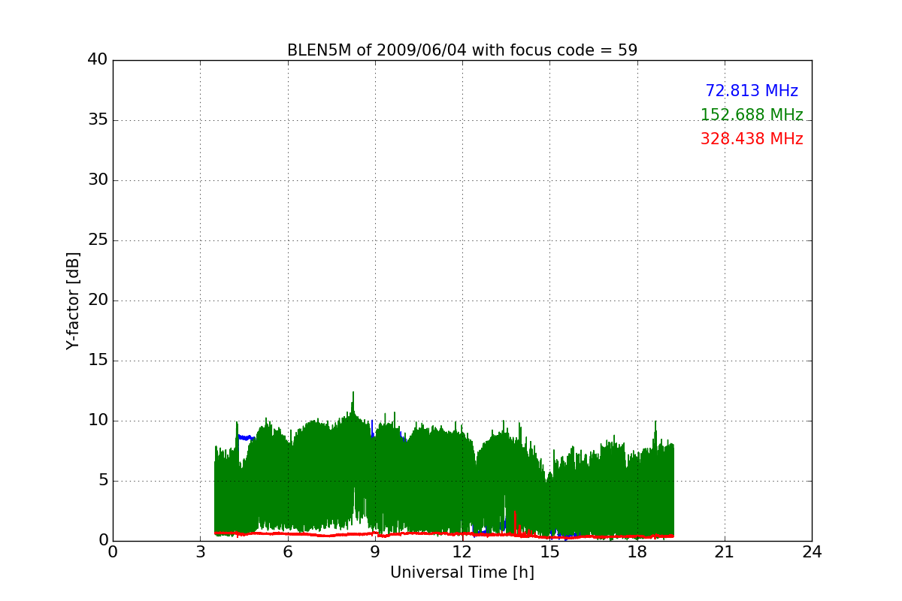Image resolution: width=902 pixels, height=601 pixels.
Task: Click y-axis tick label '10'
Action: (x=98, y=421)
